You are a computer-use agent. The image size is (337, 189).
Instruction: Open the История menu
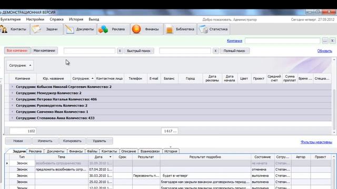click(x=76, y=19)
